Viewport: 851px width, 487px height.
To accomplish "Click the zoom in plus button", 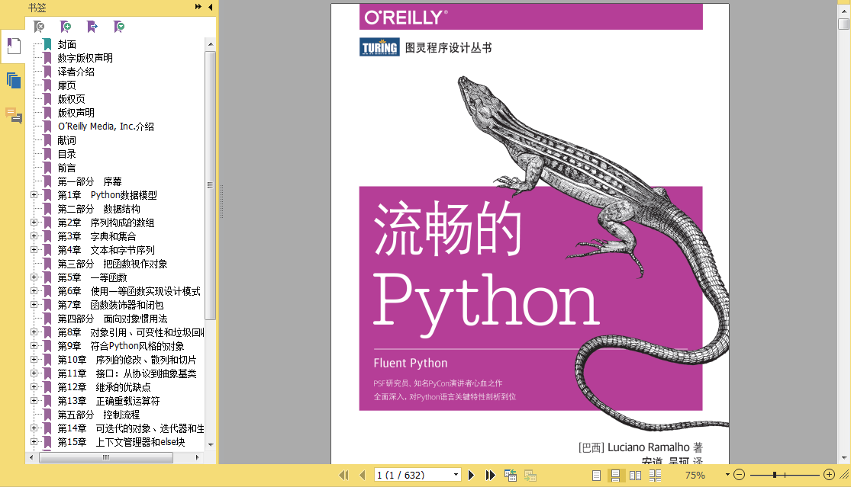I will coord(829,475).
